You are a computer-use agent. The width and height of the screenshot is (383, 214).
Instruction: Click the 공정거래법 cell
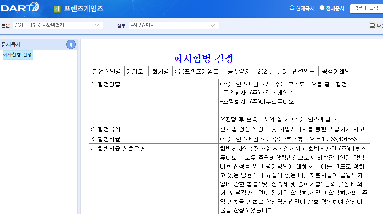(336, 71)
